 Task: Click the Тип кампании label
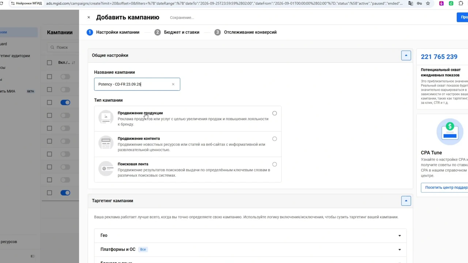(108, 100)
